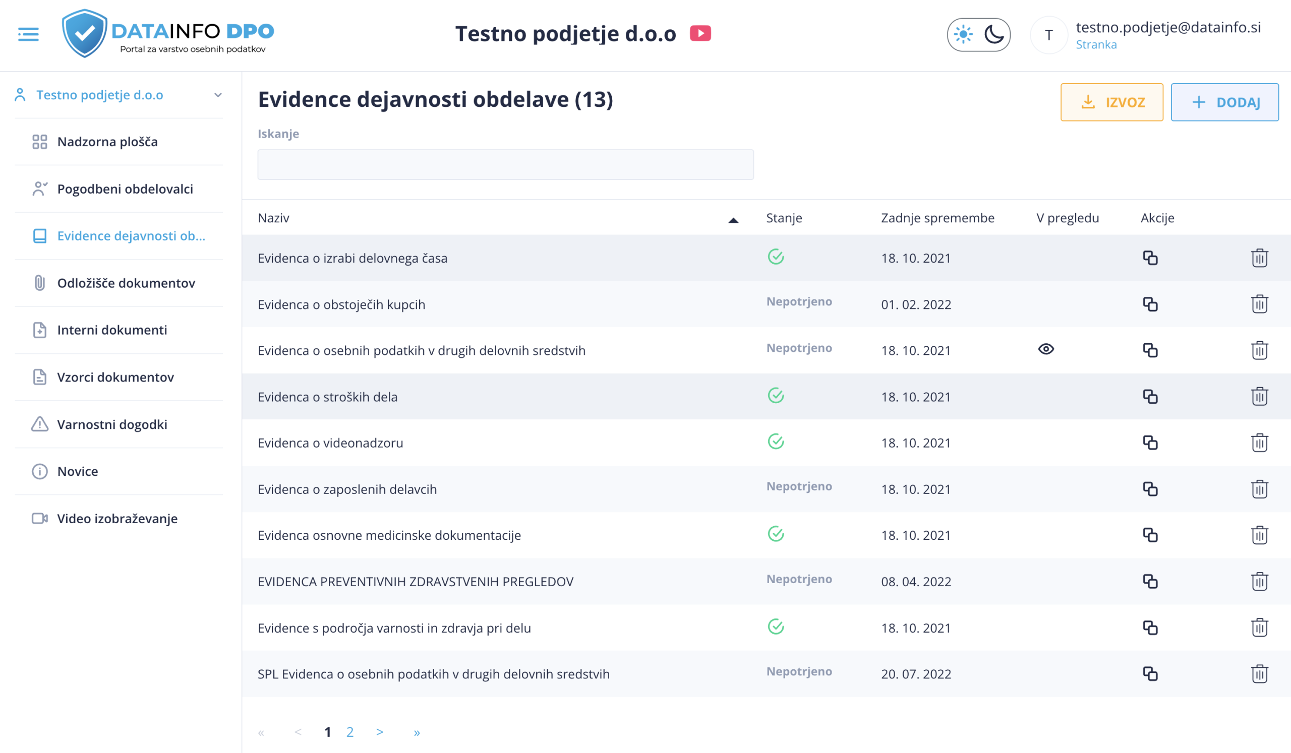The height and width of the screenshot is (753, 1291).
Task: Open Evidenca osnovne medicinske dokumentacije record
Action: coord(389,535)
